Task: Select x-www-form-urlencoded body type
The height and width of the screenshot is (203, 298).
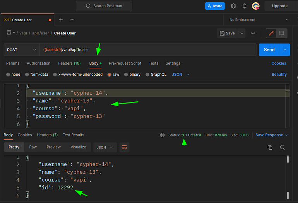Action: pyautogui.click(x=78, y=75)
